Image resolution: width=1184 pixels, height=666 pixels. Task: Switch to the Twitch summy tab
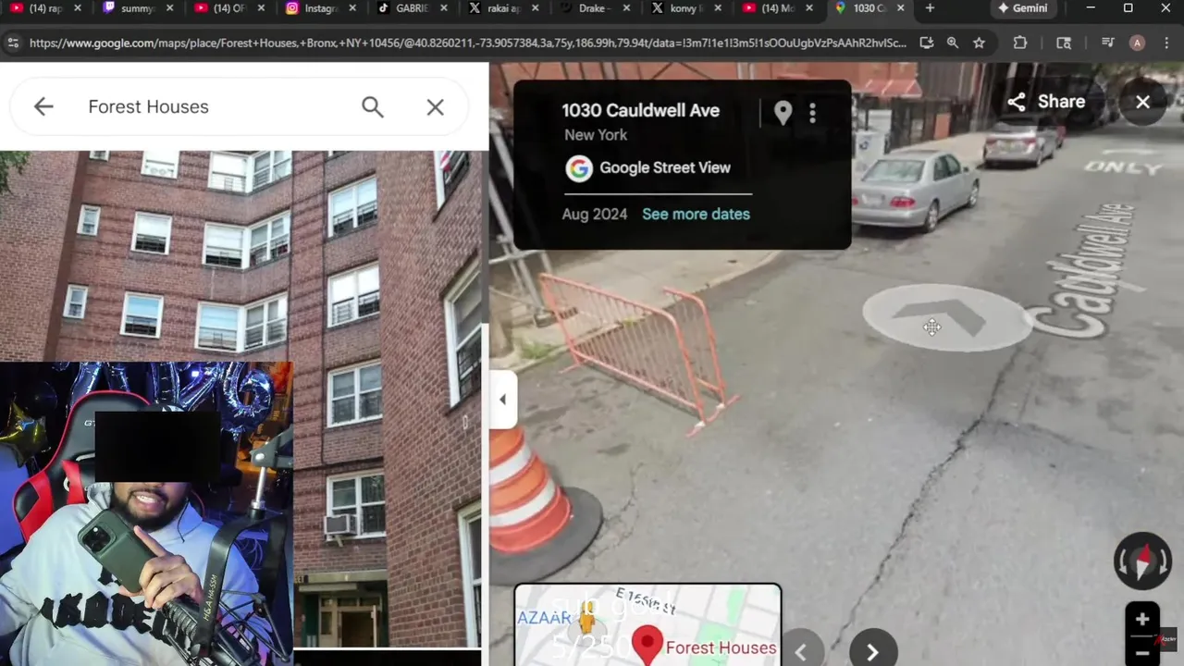137,8
